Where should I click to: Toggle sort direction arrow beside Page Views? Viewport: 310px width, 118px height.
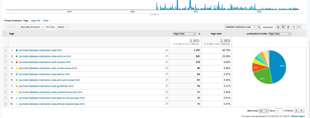tap(199, 34)
